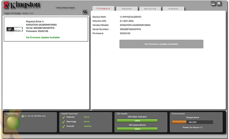
Task: Click the Z:\ 931.5G (99.98% free) label
Action: pyautogui.click(x=35, y=116)
